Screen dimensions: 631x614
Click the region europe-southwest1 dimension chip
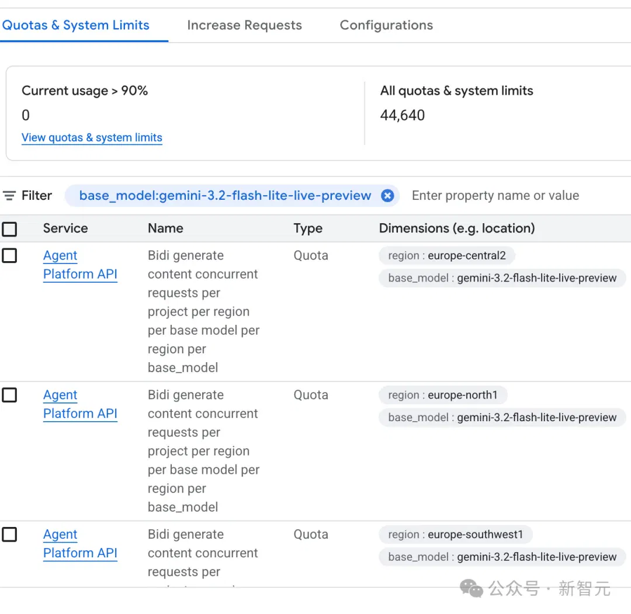[456, 535]
